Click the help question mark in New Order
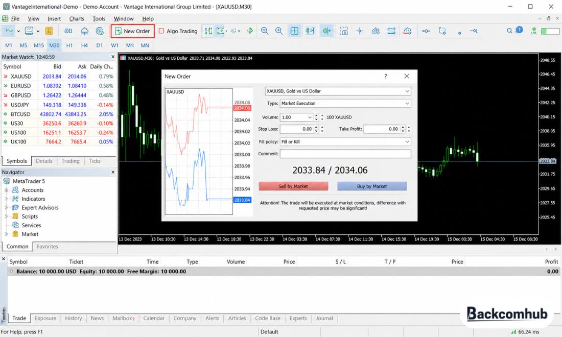 coord(386,76)
